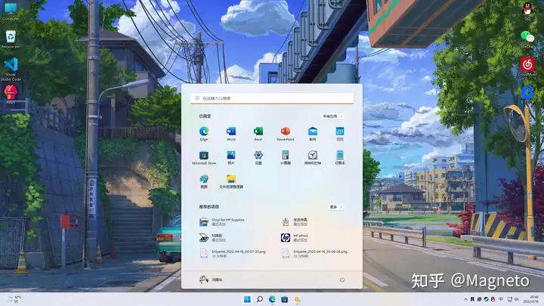This screenshot has height=306, width=544.
Task: Open HP ePrint recommended item
Action: pos(298,237)
